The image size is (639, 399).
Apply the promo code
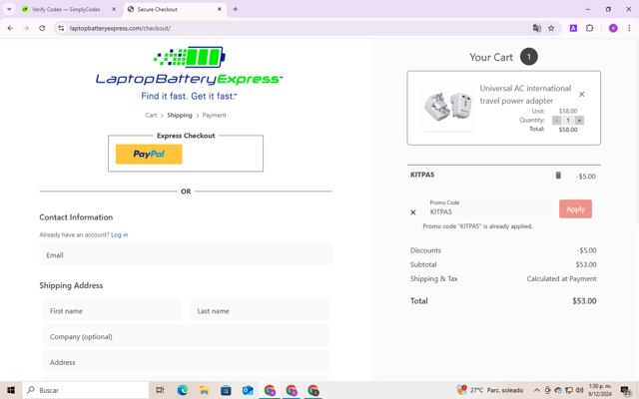(x=575, y=208)
